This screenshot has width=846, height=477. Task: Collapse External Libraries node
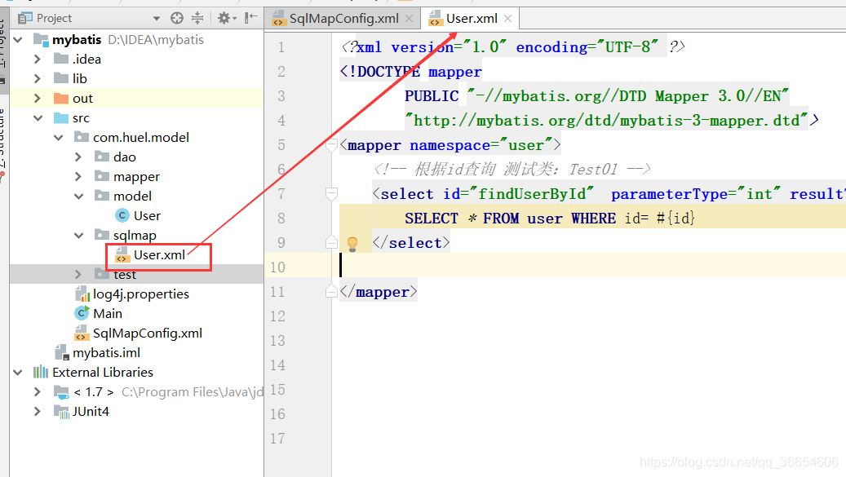point(18,373)
